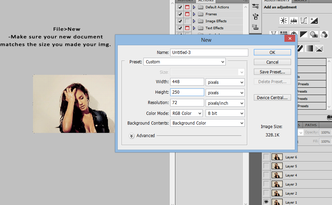Add a Selective Color adjustment
The image size is (332, 205).
pyautogui.click(x=319, y=48)
